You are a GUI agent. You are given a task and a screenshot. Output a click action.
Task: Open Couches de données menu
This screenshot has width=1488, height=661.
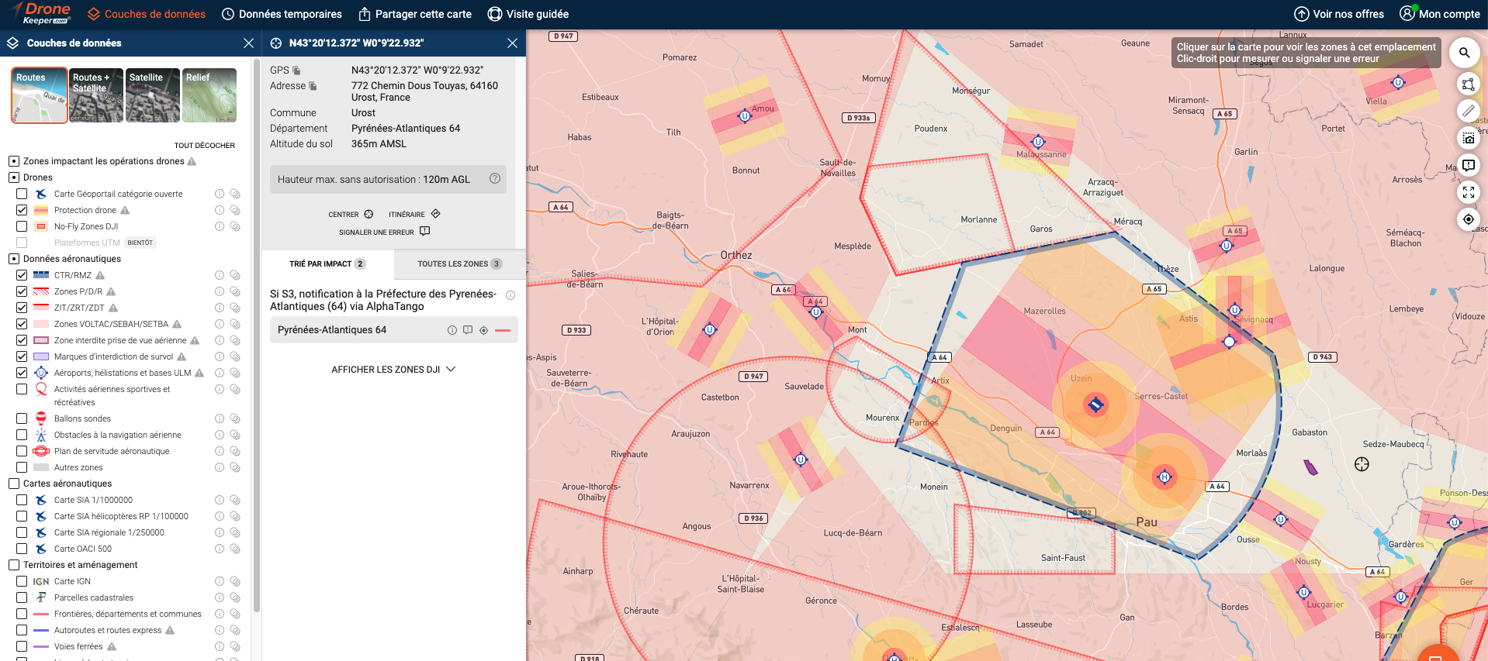[x=147, y=14]
